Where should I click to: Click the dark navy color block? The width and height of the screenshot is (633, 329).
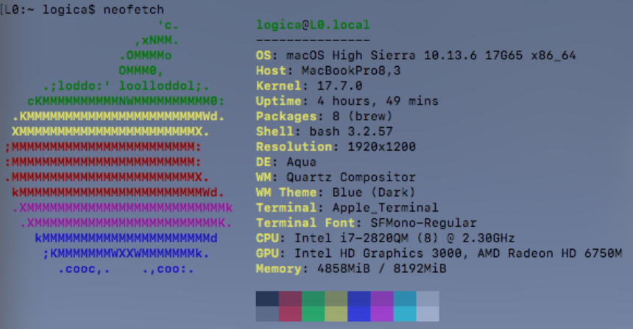tap(267, 298)
